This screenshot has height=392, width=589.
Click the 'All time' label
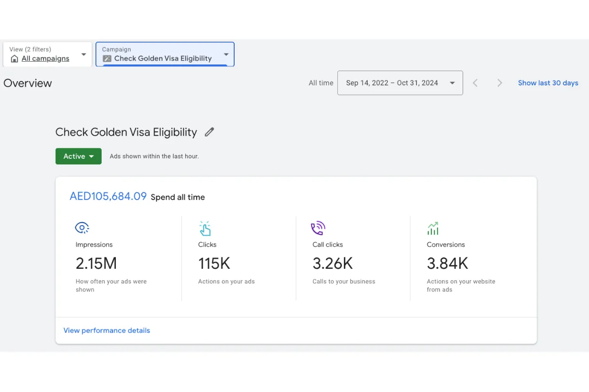coord(321,83)
